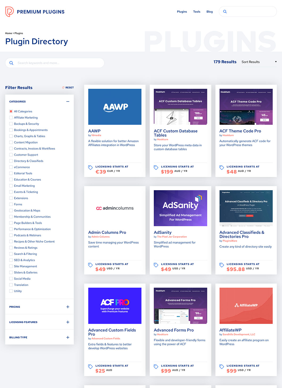Expand the Pricing filter section
Screen dimensions: 282x388
pos(68,307)
